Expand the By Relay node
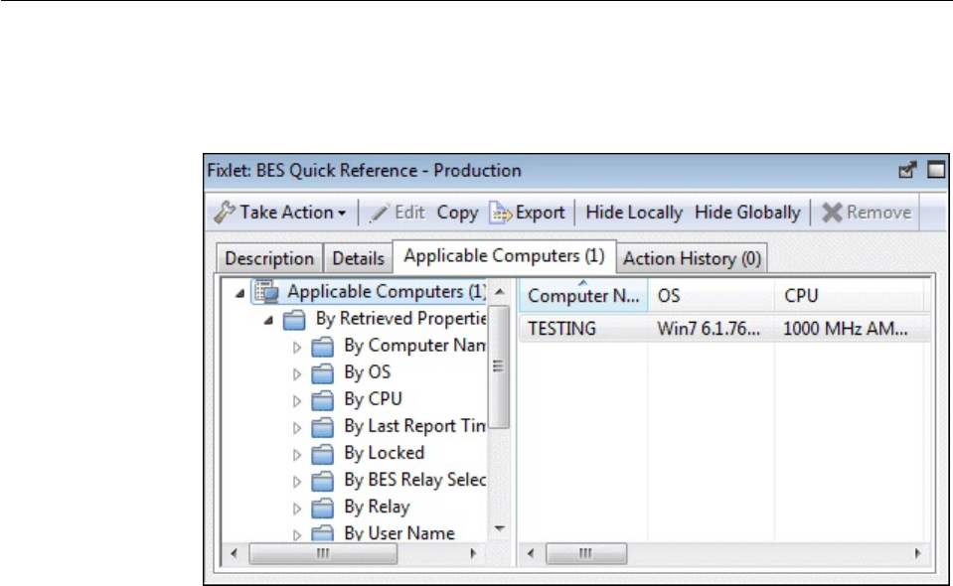Viewport: 953px width, 586px height. tap(297, 509)
